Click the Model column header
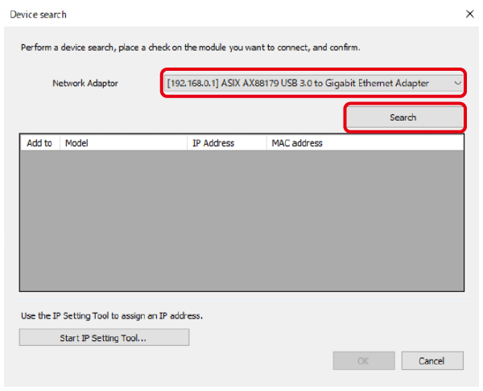The image size is (483, 391). [x=121, y=143]
